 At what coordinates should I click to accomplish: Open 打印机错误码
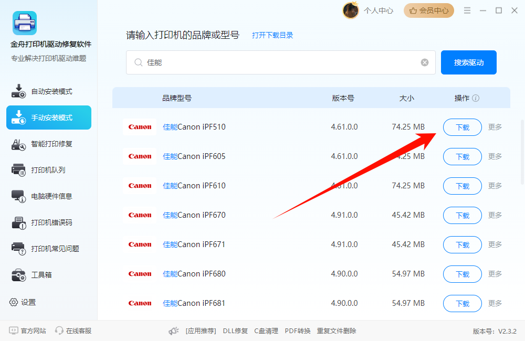[49, 222]
